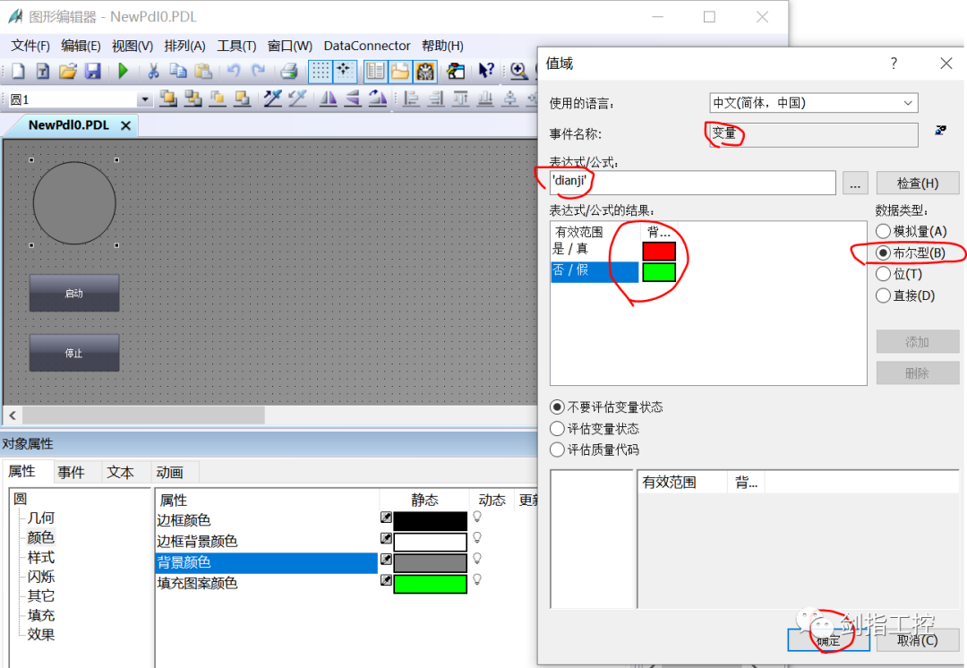Viewport: 967px width, 668px height.
Task: Switch to the 动画 tab
Action: click(173, 472)
